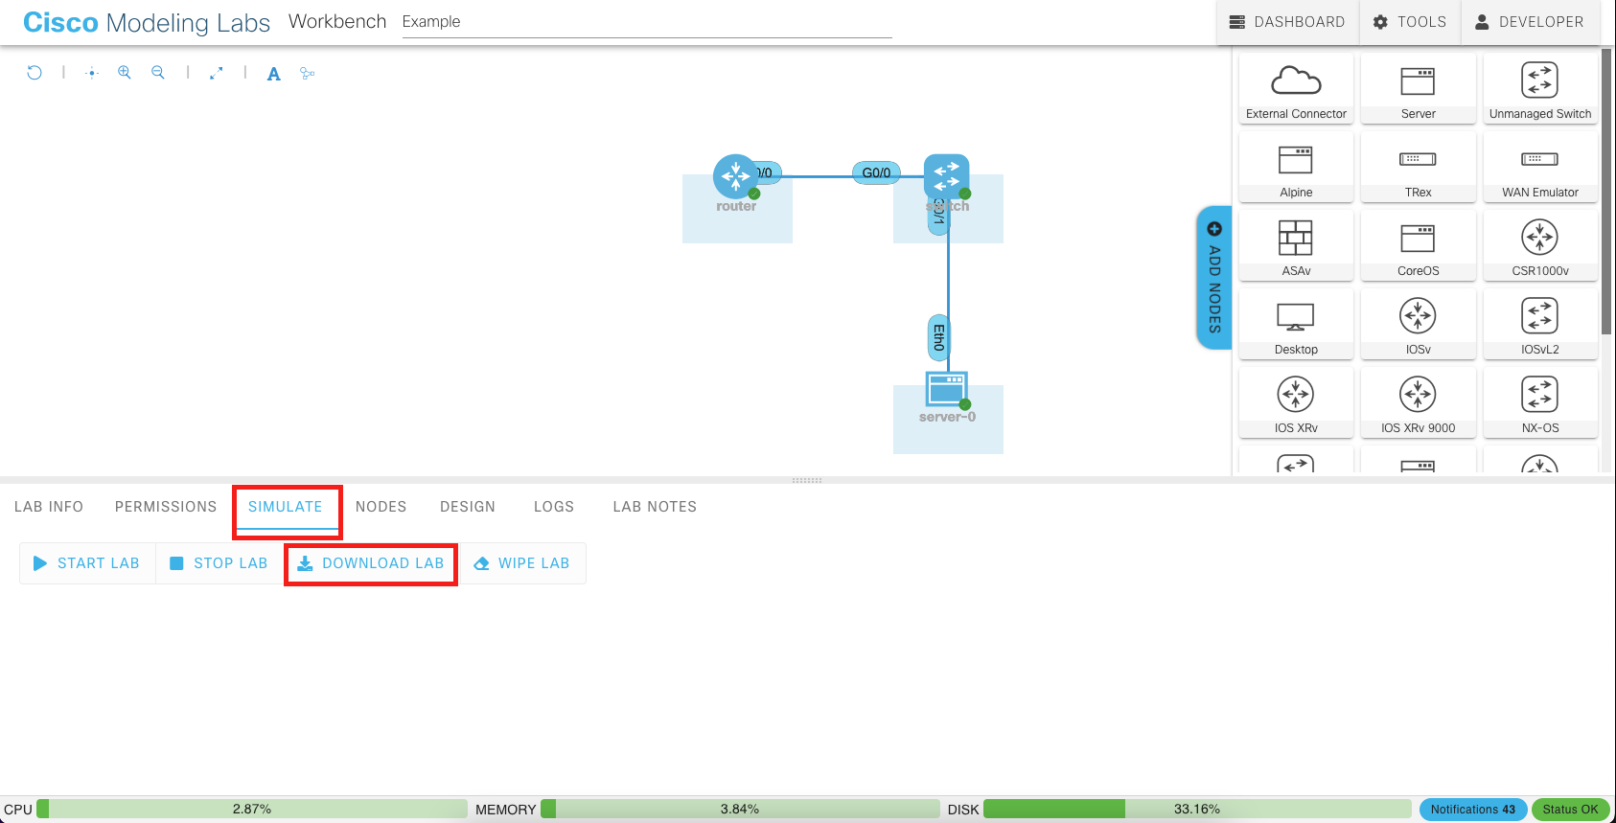
Task: Click the center view crosshair icon
Action: (x=92, y=73)
